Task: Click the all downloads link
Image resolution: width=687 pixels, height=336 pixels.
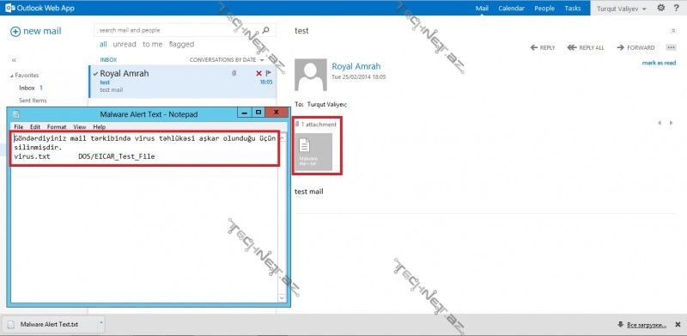Action: [646, 325]
